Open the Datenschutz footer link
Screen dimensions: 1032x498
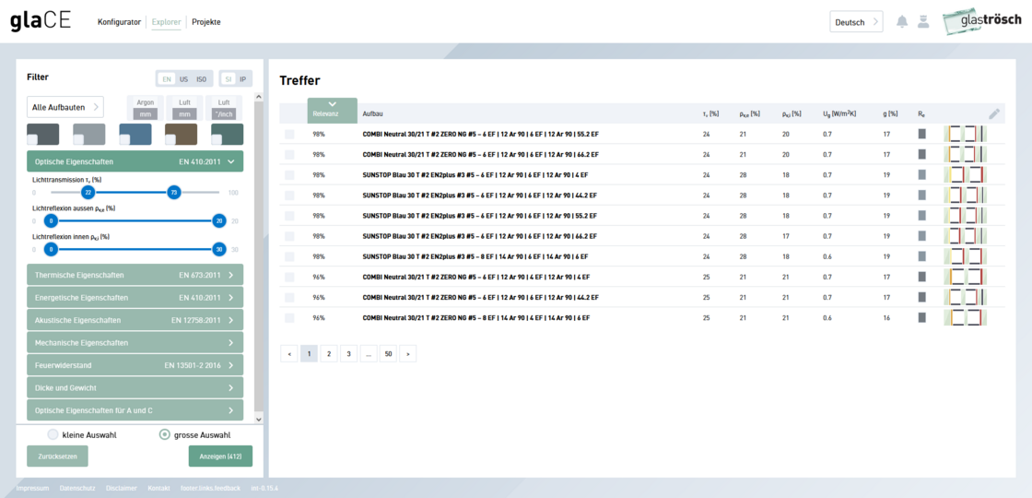point(77,488)
